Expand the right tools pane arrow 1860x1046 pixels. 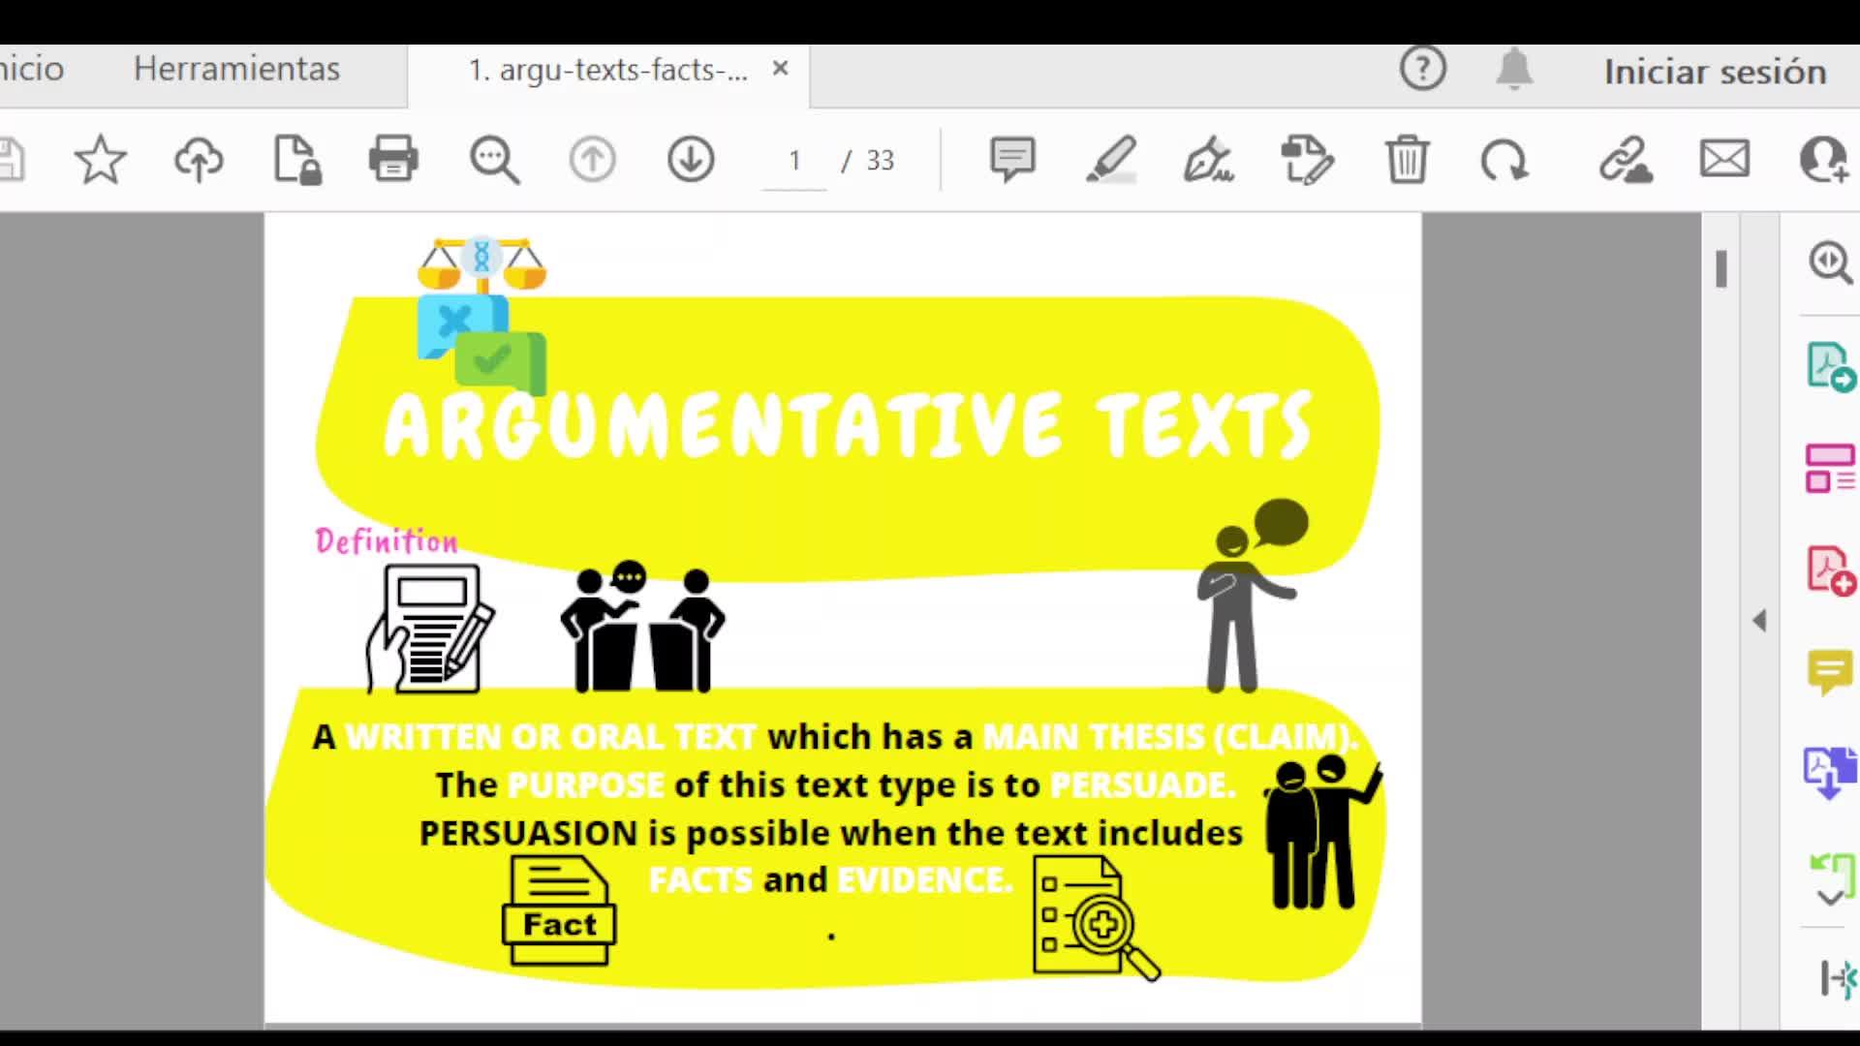(1759, 621)
